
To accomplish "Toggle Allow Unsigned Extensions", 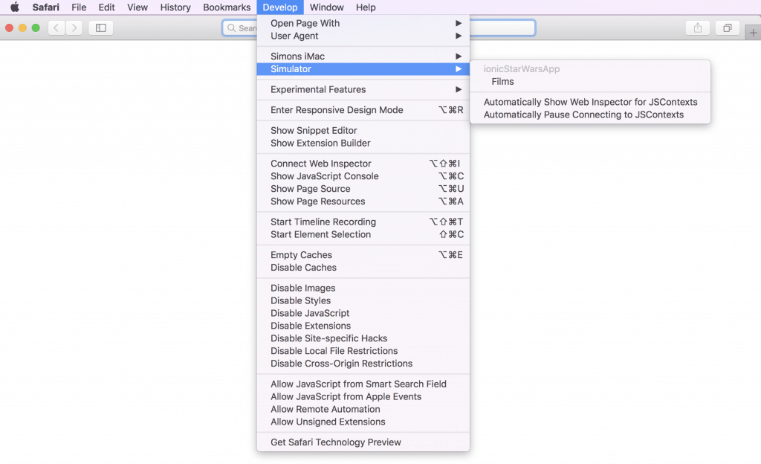I will [x=363, y=422].
